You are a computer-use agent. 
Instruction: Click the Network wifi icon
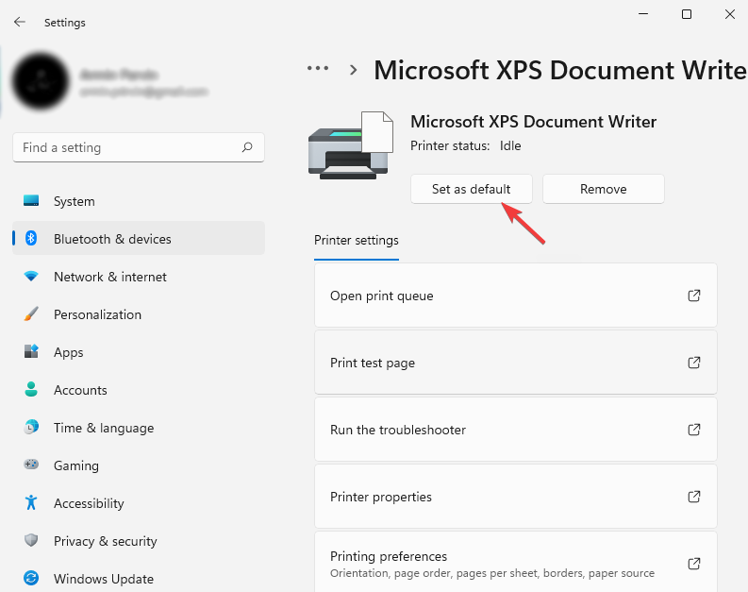click(x=31, y=276)
